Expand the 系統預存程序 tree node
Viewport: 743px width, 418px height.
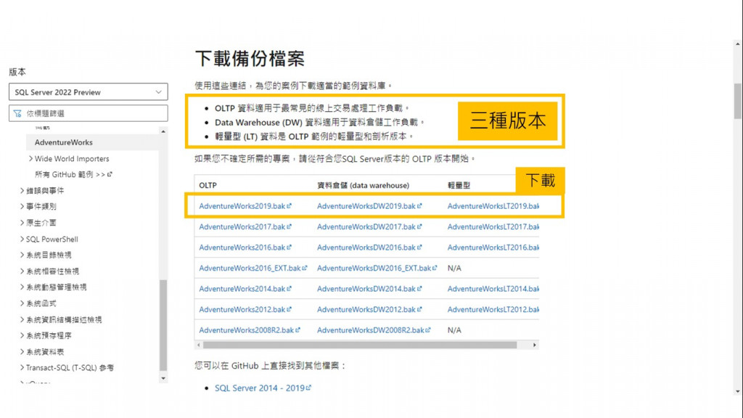point(22,335)
